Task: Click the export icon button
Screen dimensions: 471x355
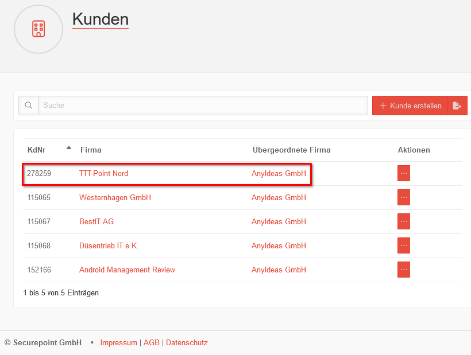Action: pyautogui.click(x=457, y=106)
